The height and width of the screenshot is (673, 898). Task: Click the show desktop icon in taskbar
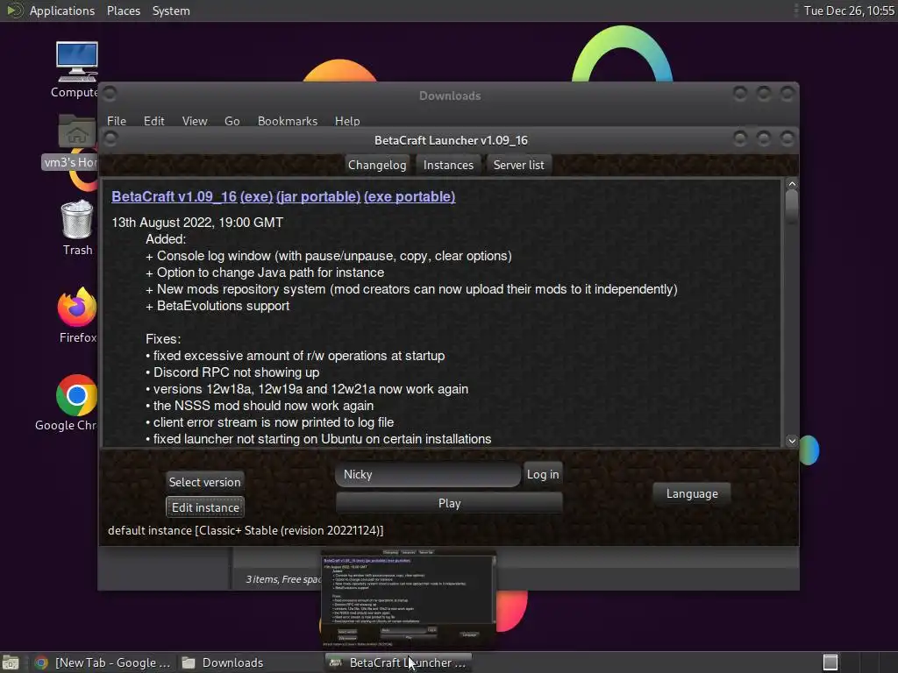pyautogui.click(x=11, y=662)
